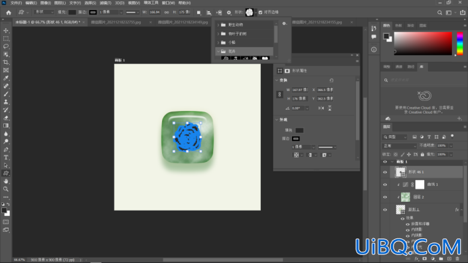The image size is (468, 263).
Task: Select the Eraser tool
Action: pyautogui.click(x=6, y=118)
